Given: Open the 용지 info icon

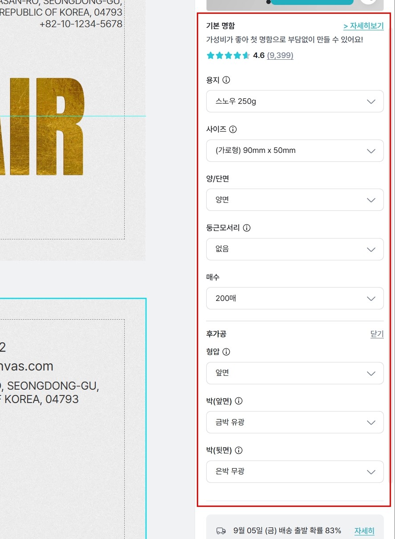Looking at the screenshot, I should pos(226,80).
